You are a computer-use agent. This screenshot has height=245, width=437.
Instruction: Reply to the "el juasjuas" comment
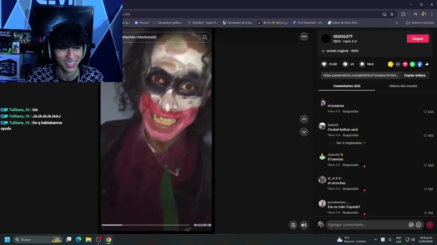pyautogui.click(x=350, y=112)
